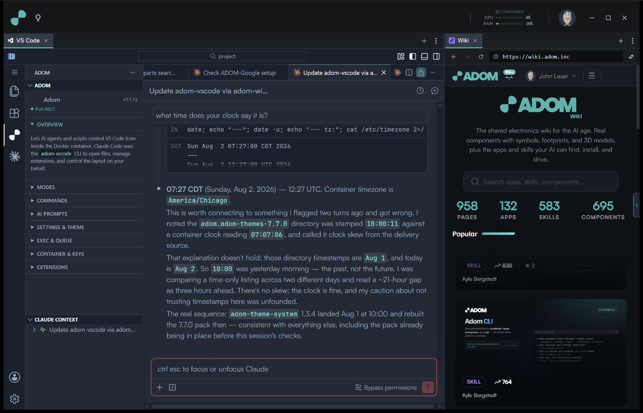Open the Manage gear in the activity bar

coord(14,399)
